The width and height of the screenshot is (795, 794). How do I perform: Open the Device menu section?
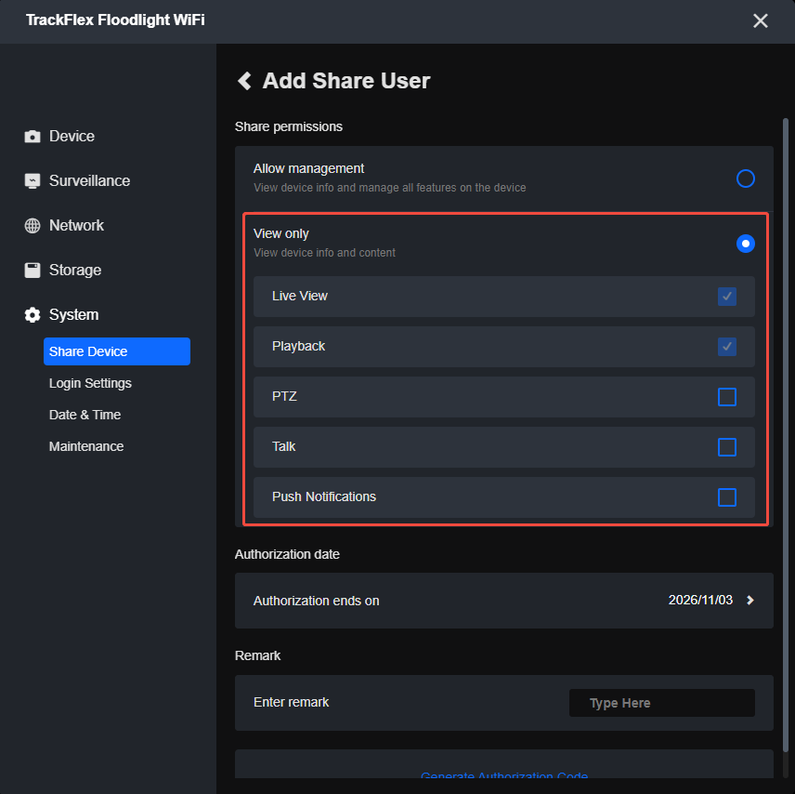72,137
